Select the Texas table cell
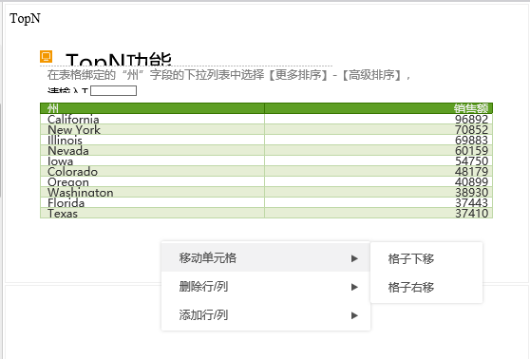This screenshot has width=530, height=359. (152, 214)
